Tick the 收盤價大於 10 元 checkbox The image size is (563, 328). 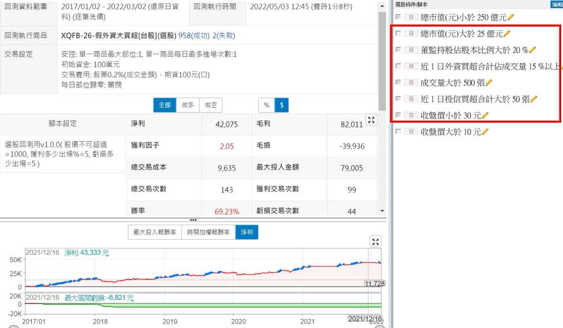click(398, 132)
